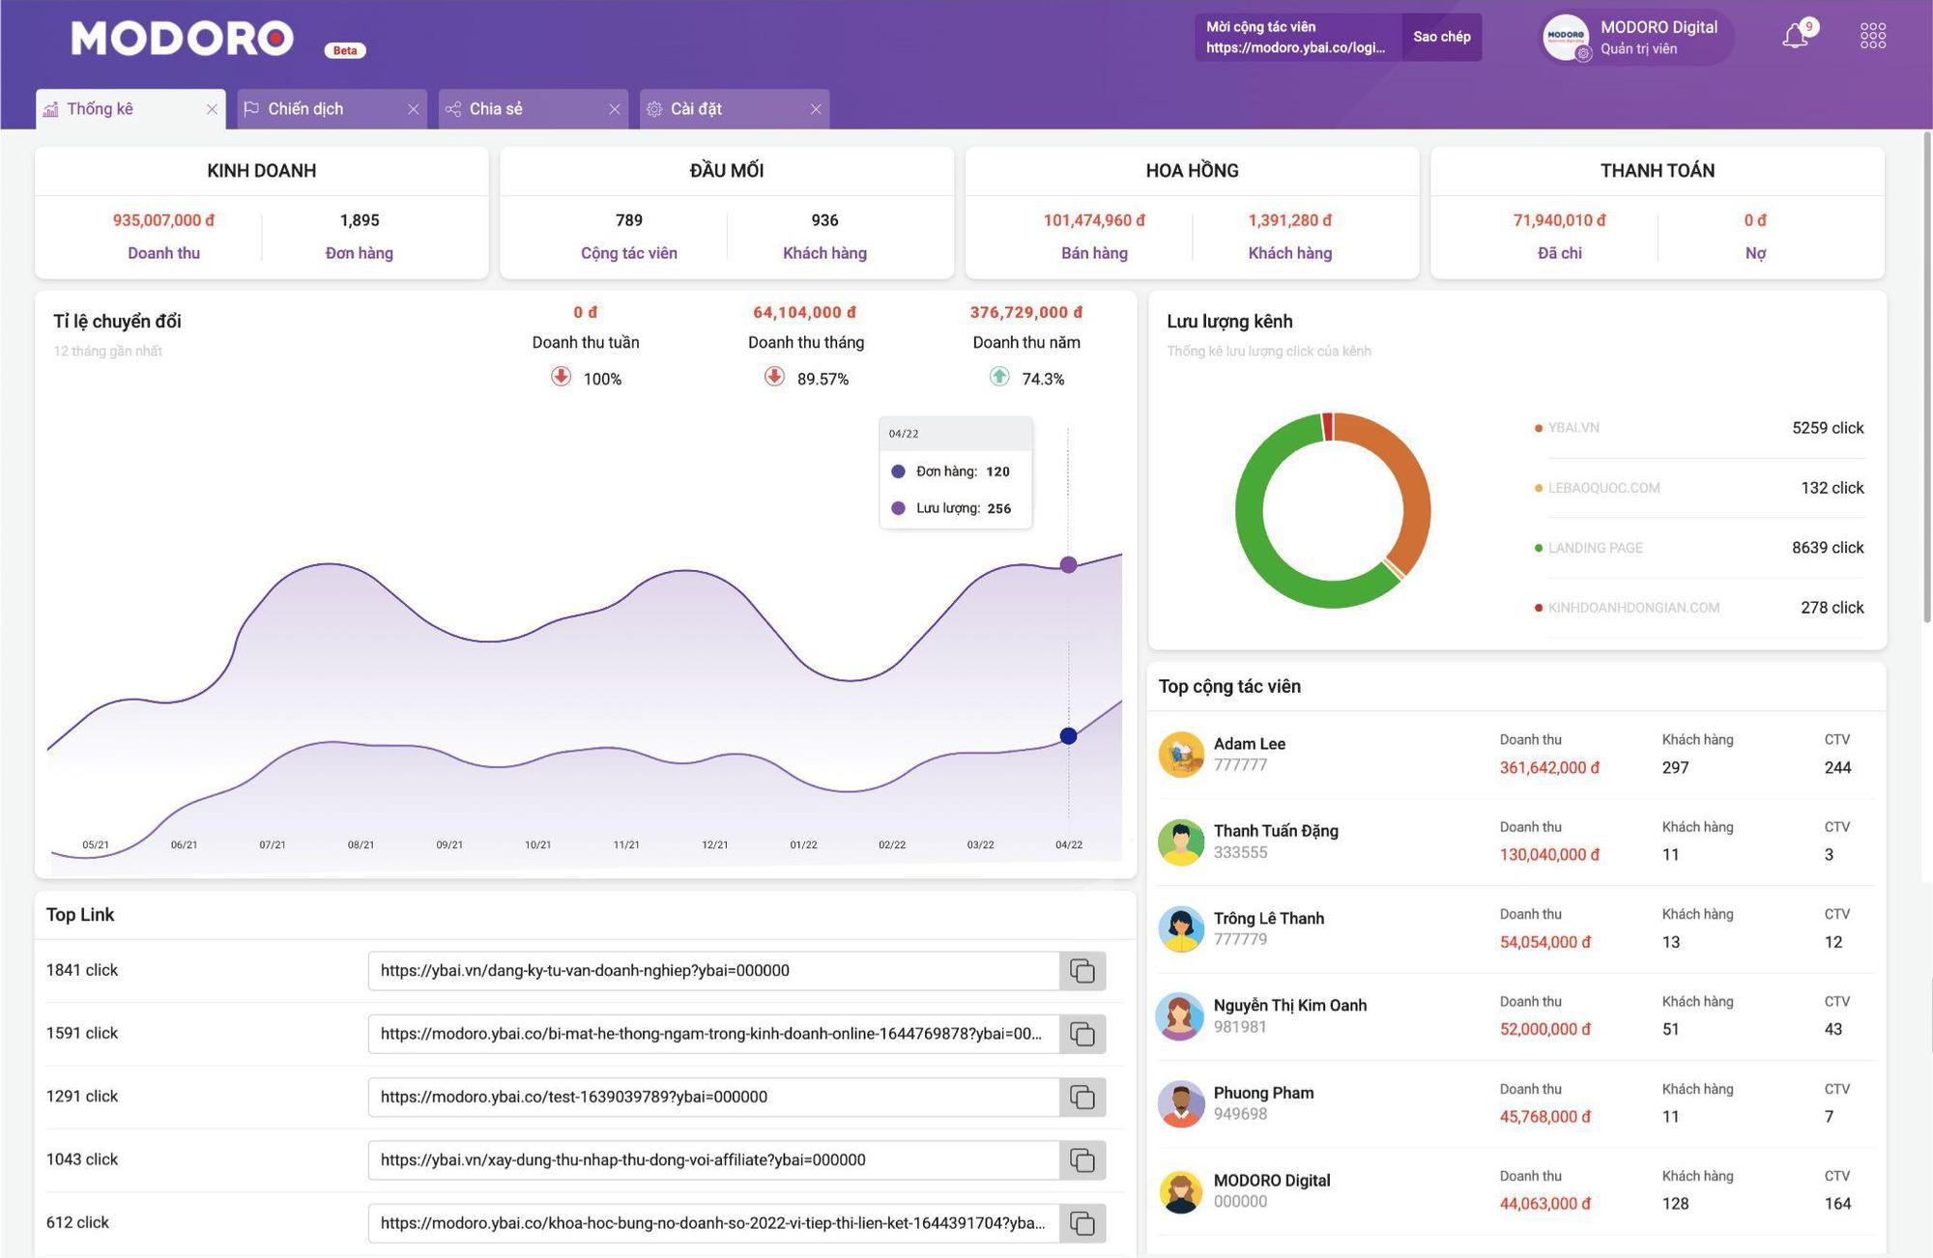Click the monthly revenue down arrow icon
The width and height of the screenshot is (1933, 1258).
[774, 377]
